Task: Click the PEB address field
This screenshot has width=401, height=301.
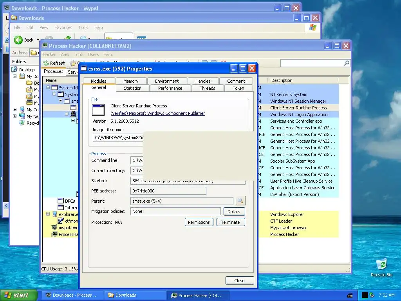Action: (168, 191)
